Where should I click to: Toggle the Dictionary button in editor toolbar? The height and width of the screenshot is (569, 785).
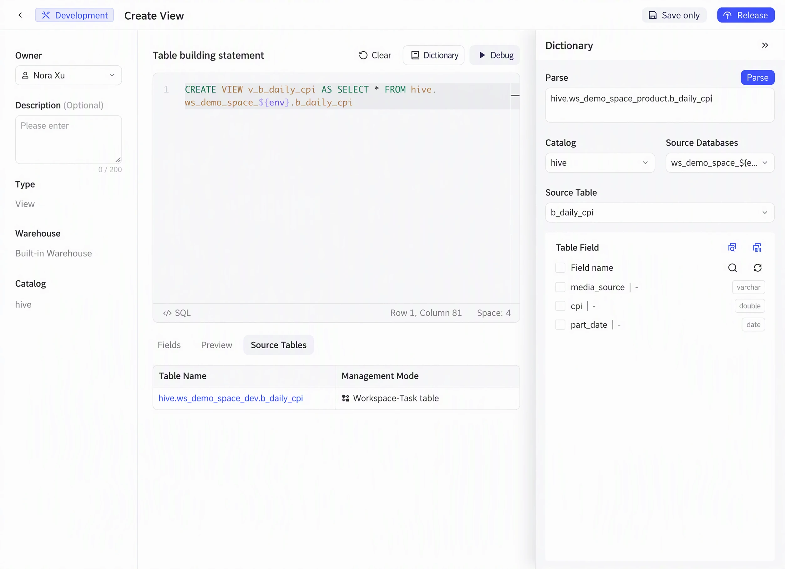click(x=434, y=55)
